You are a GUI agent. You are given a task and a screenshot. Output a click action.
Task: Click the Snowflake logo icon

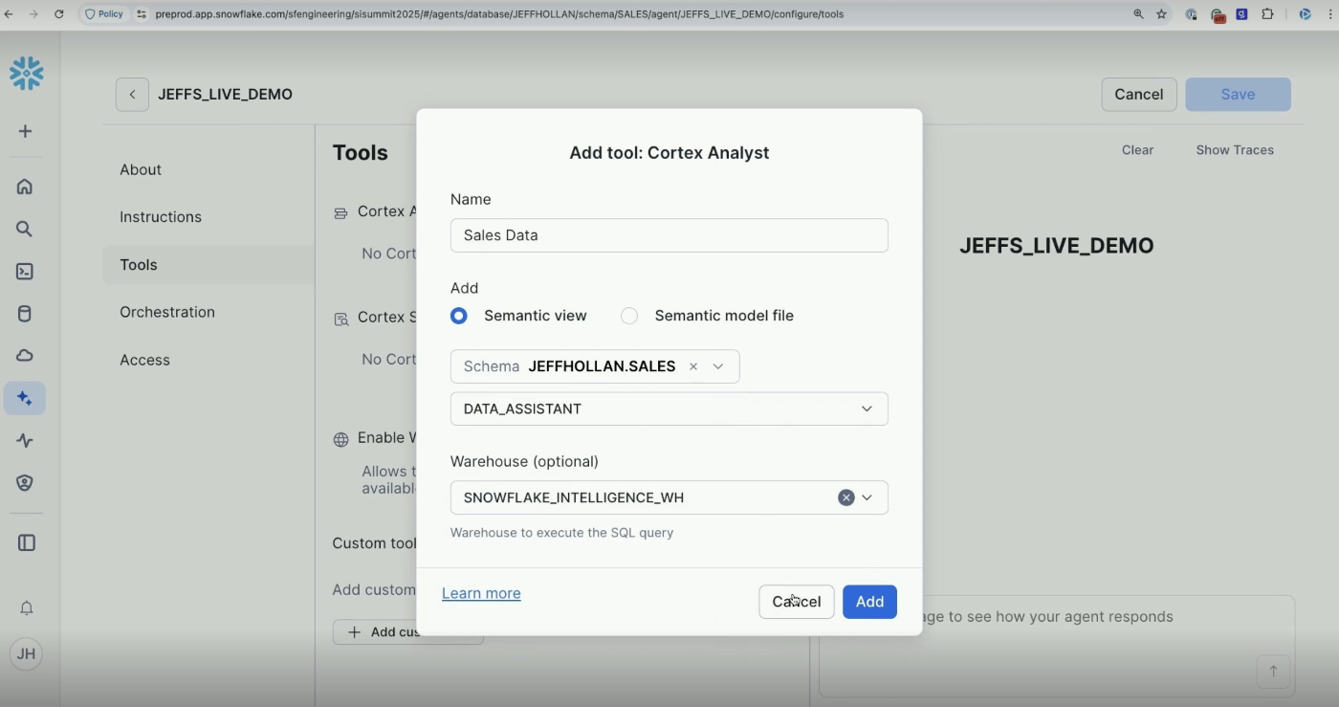click(26, 74)
